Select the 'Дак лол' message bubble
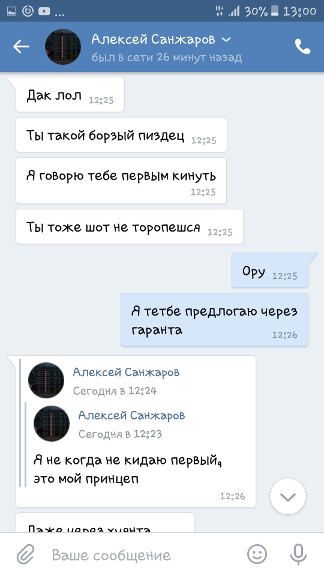324x576 pixels. point(70,94)
